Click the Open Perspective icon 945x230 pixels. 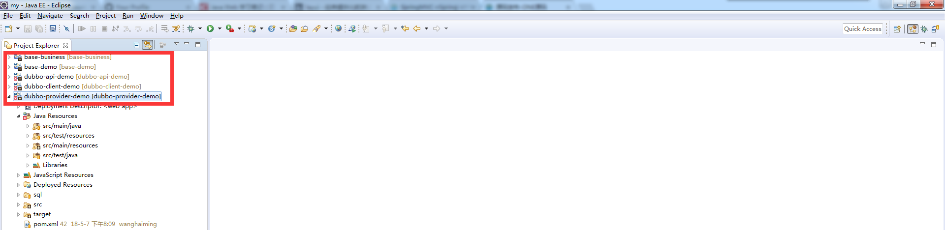click(x=897, y=29)
